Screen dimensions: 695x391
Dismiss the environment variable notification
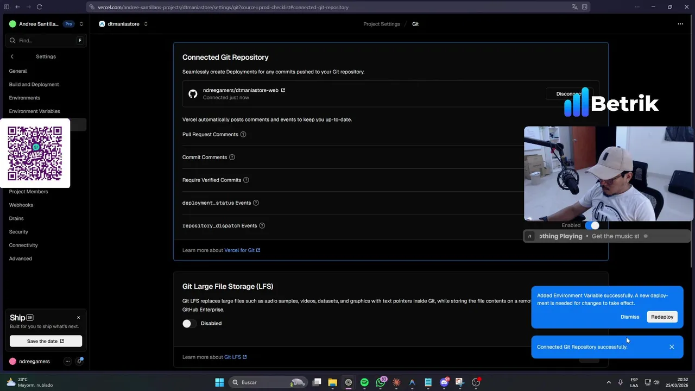click(x=630, y=317)
